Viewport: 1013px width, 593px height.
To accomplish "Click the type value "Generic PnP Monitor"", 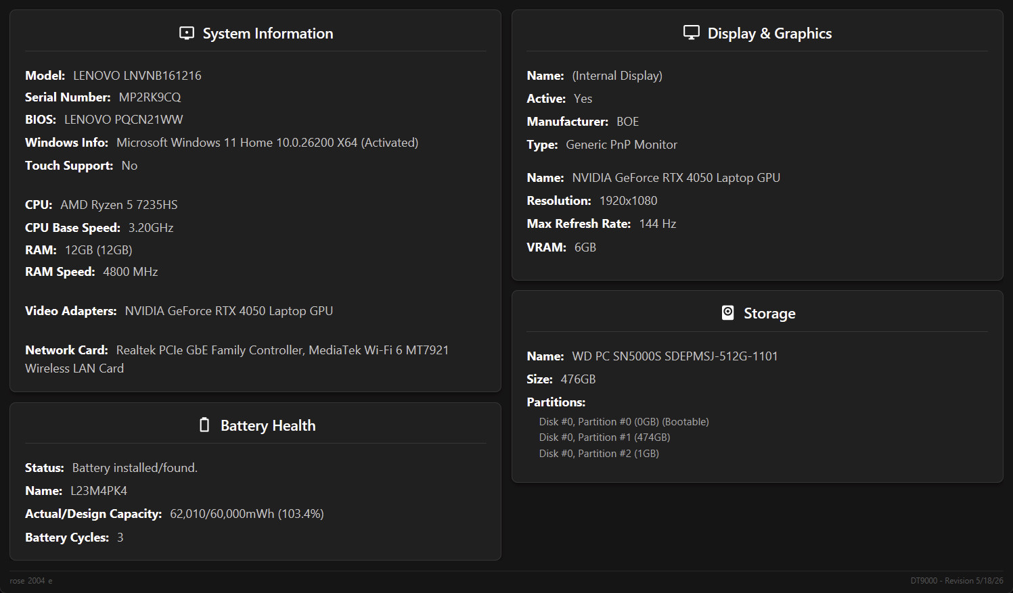I will pos(622,145).
